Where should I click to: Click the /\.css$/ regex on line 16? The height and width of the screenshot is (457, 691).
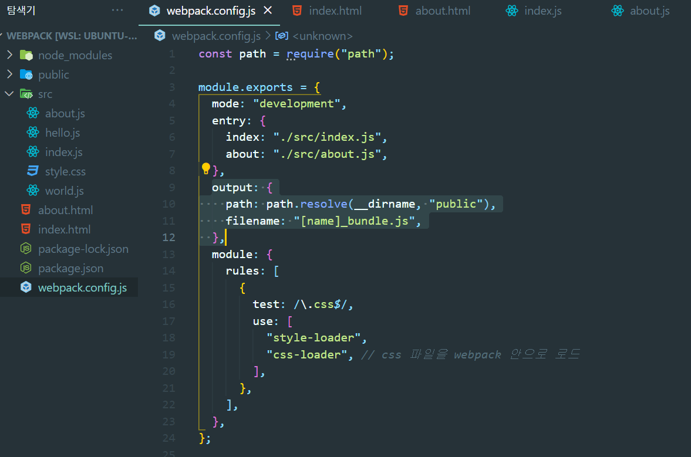click(x=320, y=304)
